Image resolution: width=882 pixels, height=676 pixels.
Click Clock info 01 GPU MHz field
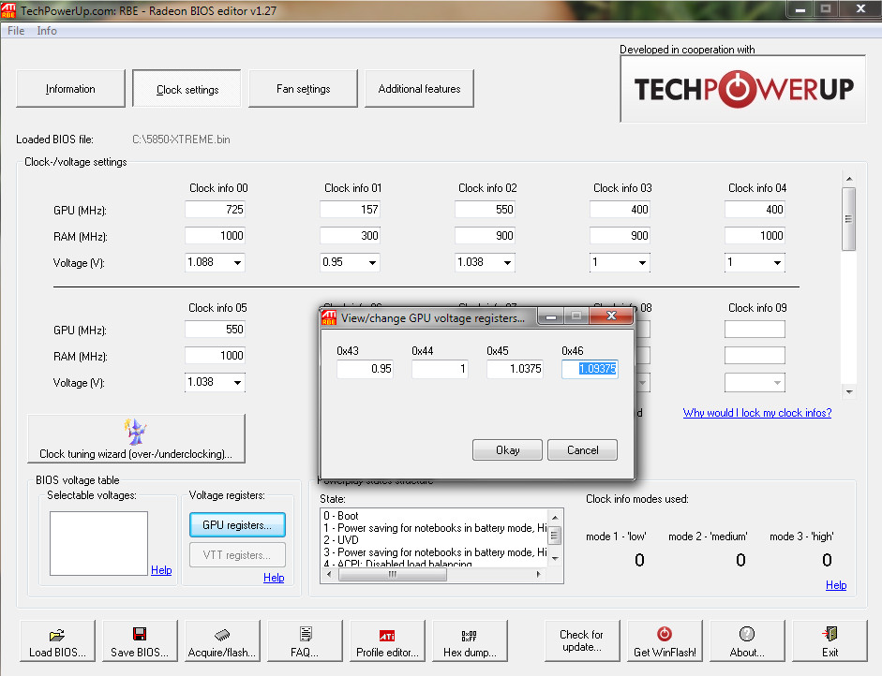(350, 210)
